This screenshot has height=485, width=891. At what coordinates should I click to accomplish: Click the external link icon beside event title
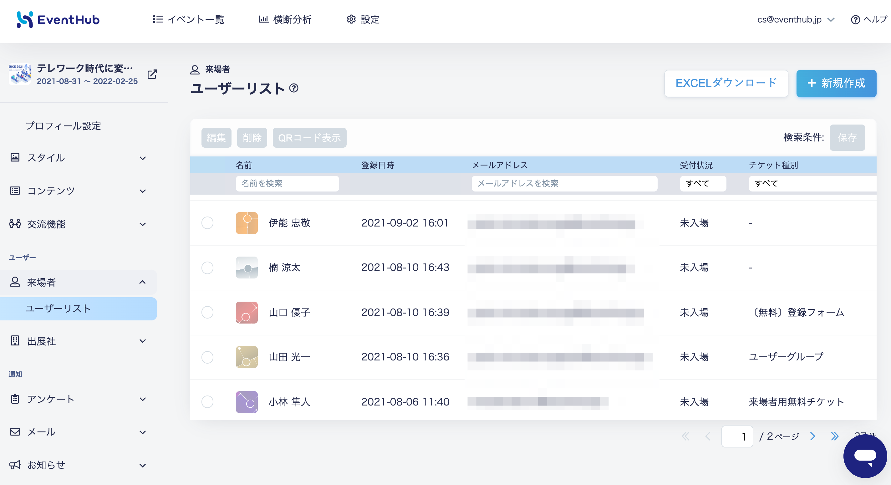click(152, 74)
